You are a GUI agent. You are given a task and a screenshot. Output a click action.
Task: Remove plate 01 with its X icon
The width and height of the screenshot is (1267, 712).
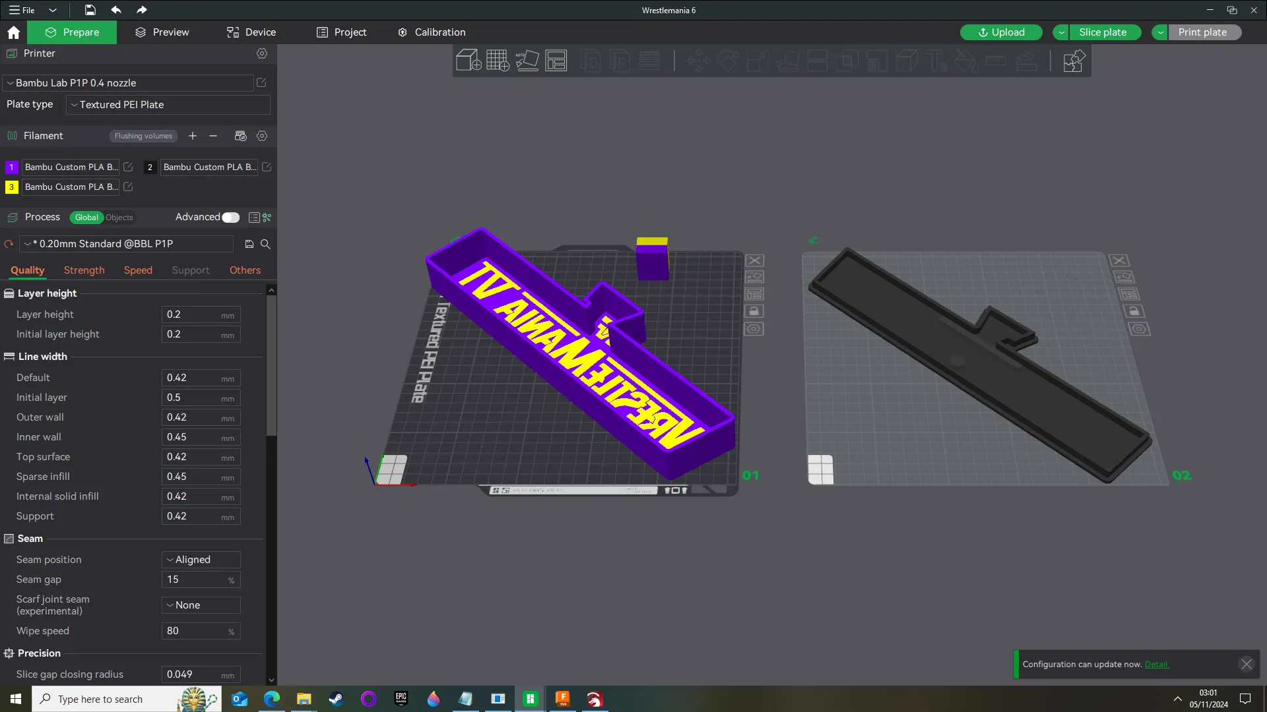coord(755,260)
